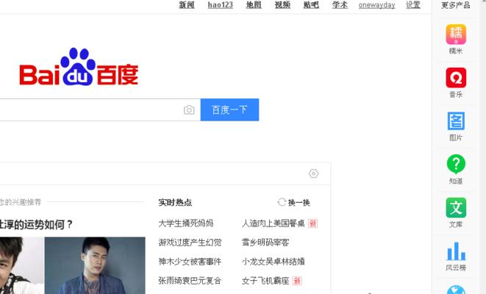Open hot topic 小龙女吴卓林结婚

click(x=273, y=262)
